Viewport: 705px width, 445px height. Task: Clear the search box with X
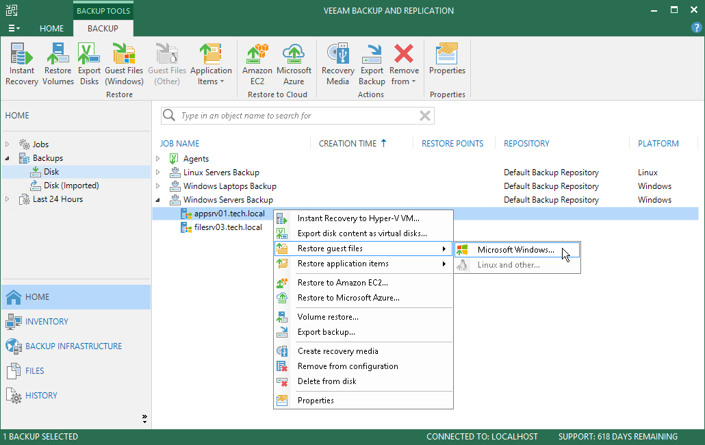(425, 116)
